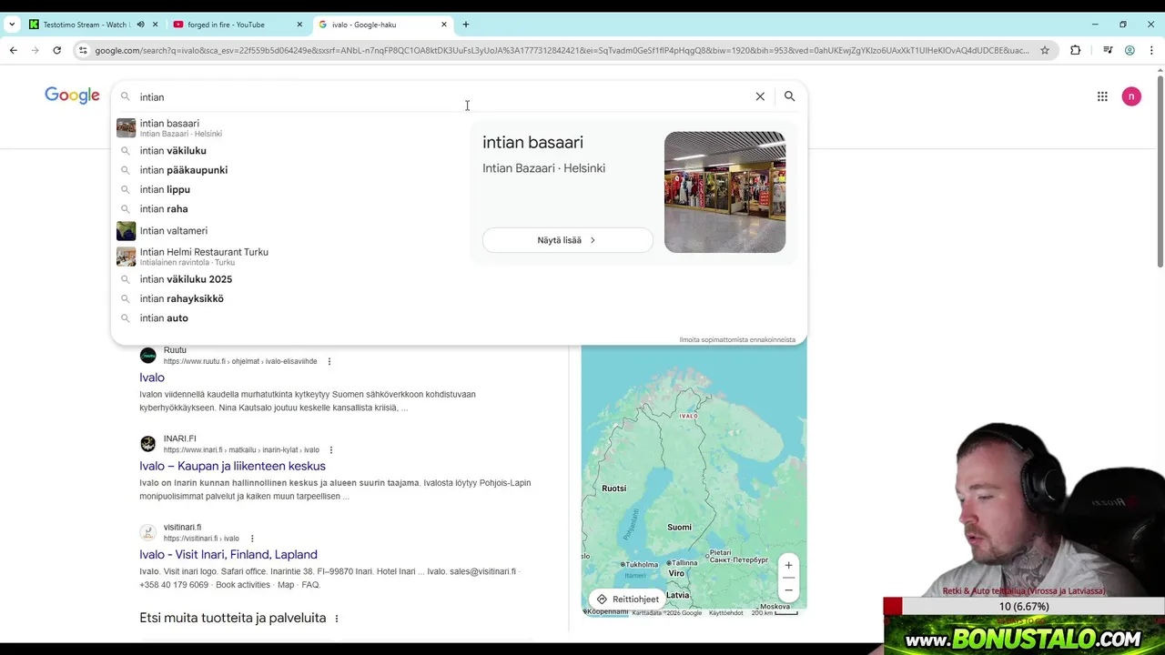The width and height of the screenshot is (1165, 655).
Task: Click the IVALO marker on the map
Action: 689,416
